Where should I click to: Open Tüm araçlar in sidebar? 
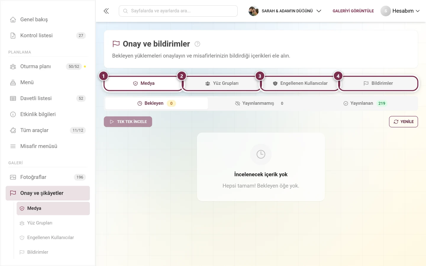pyautogui.click(x=48, y=130)
